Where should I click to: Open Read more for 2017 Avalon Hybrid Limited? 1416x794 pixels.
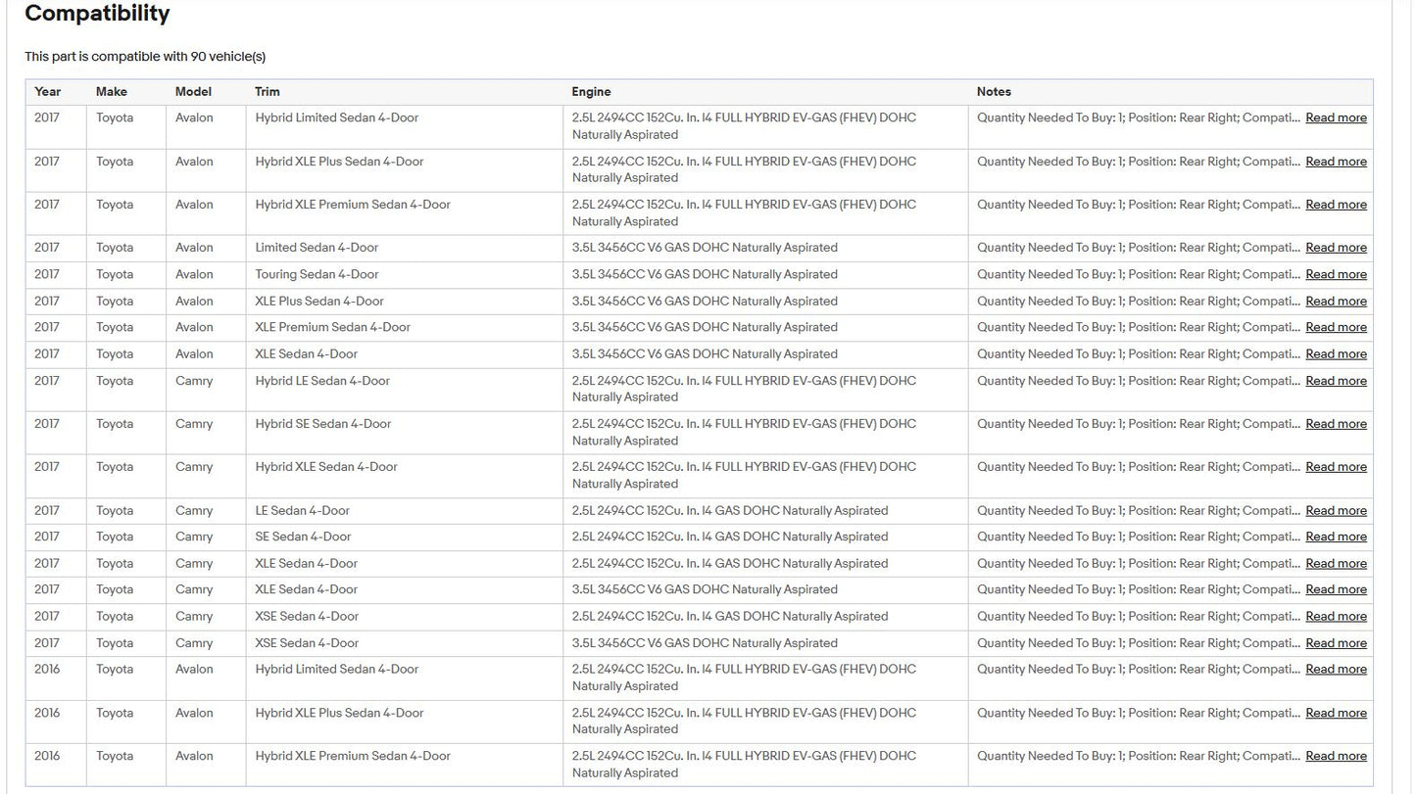pyautogui.click(x=1336, y=117)
